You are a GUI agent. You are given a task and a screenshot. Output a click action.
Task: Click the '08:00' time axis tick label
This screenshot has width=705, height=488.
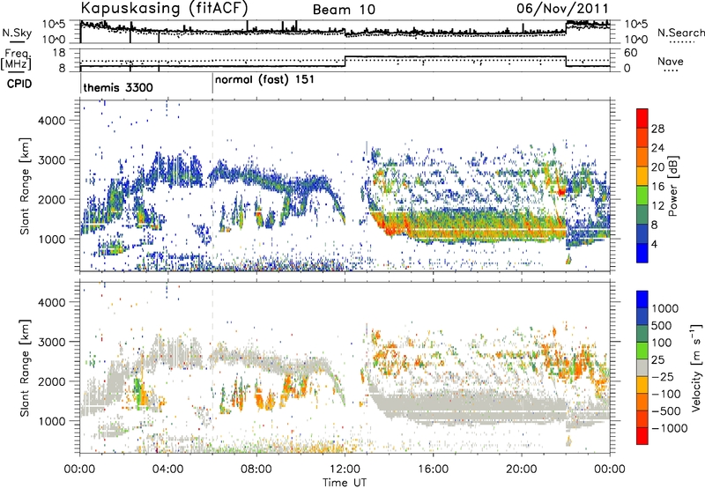point(256,470)
